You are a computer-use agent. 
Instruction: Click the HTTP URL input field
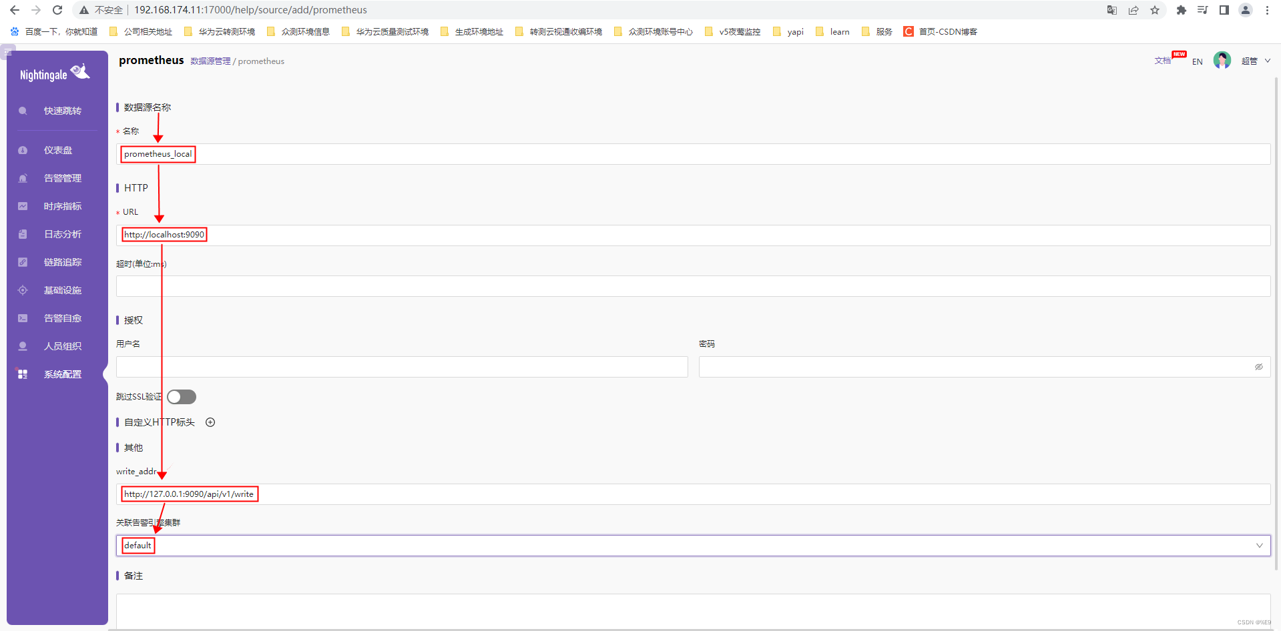693,235
